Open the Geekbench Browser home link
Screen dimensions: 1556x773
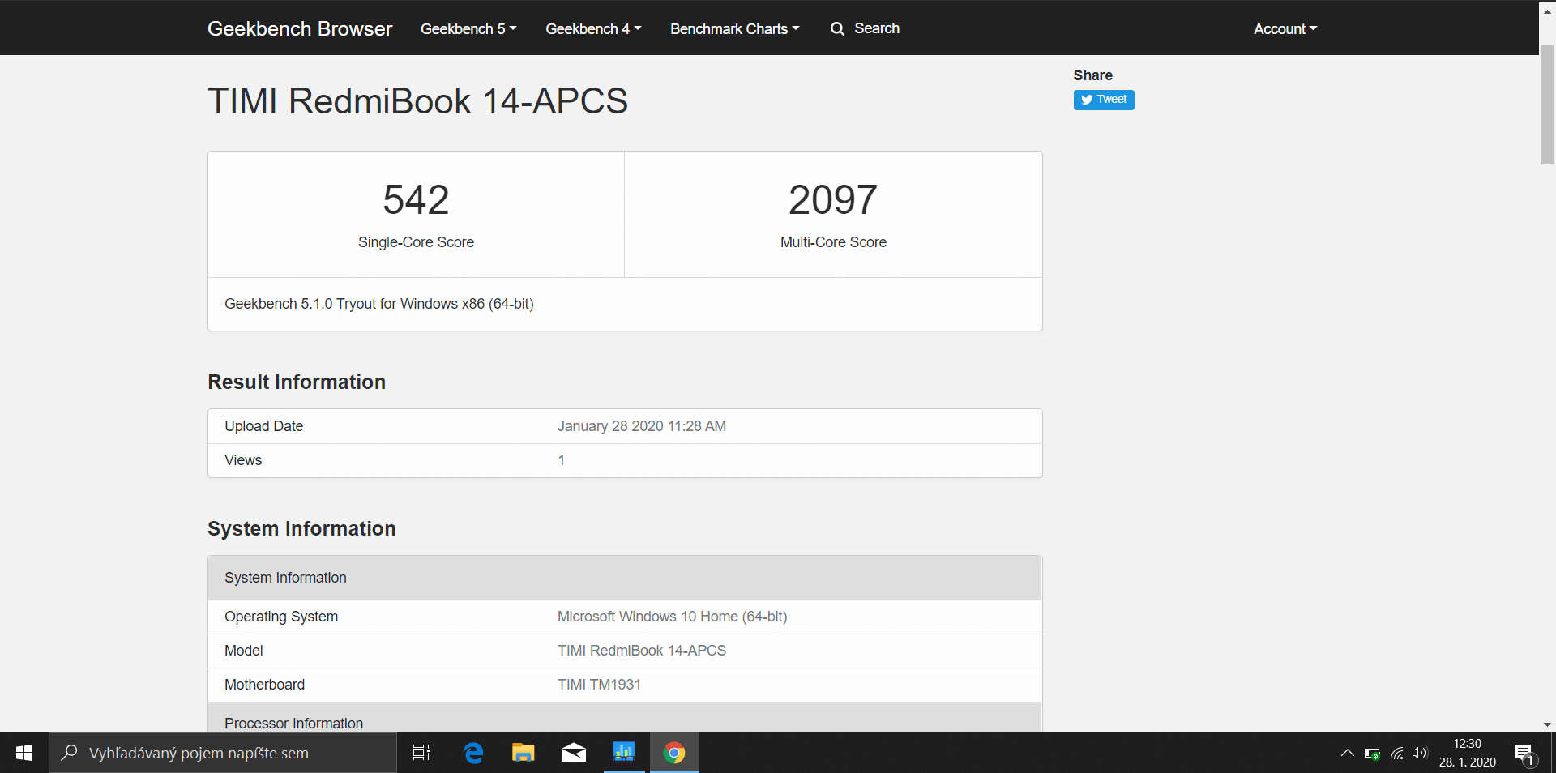(x=300, y=28)
